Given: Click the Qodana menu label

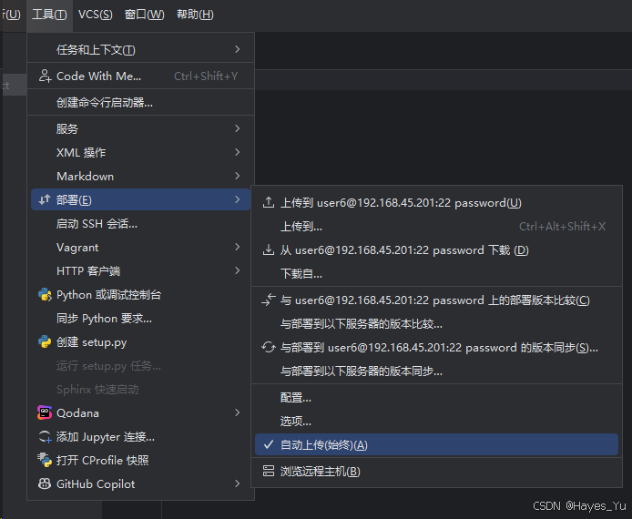Looking at the screenshot, I should (77, 413).
